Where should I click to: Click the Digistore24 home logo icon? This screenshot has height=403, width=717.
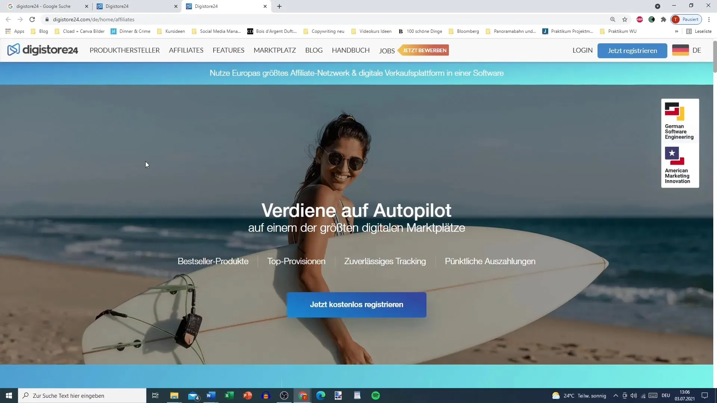coord(13,50)
